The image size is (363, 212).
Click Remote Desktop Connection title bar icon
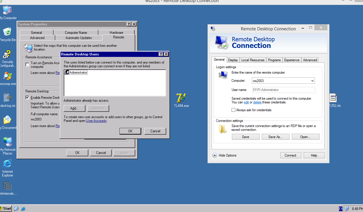coord(213,29)
